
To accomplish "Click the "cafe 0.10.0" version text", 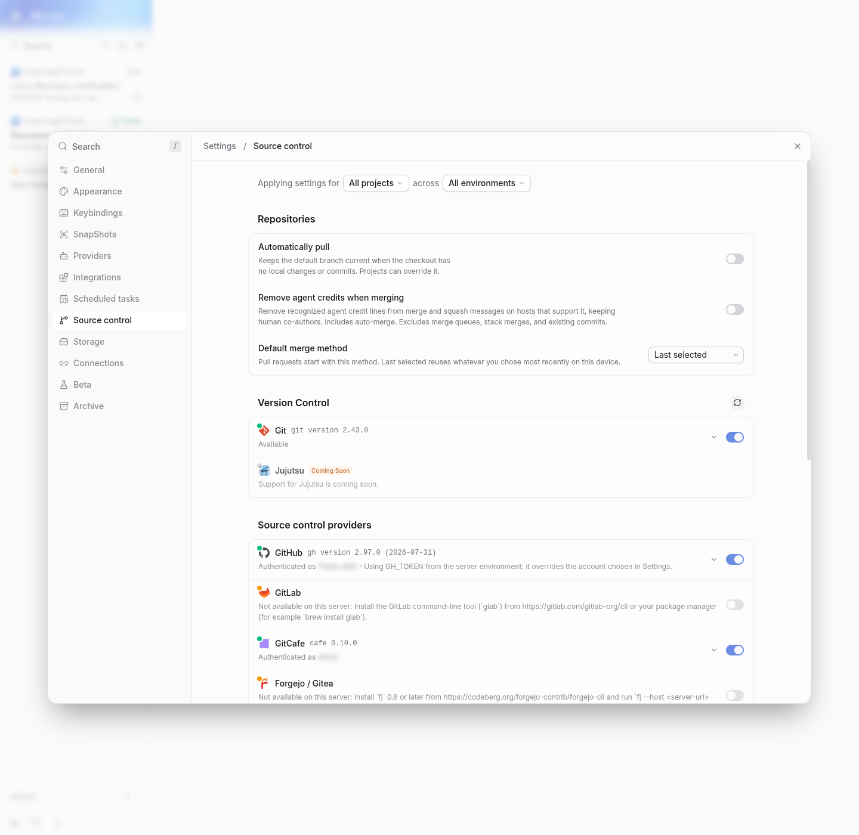I will click(x=333, y=643).
